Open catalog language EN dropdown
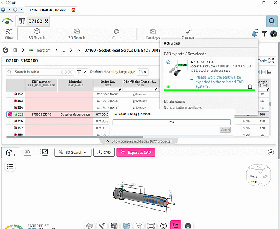Image resolution: width=280 pixels, height=229 pixels. point(143,72)
